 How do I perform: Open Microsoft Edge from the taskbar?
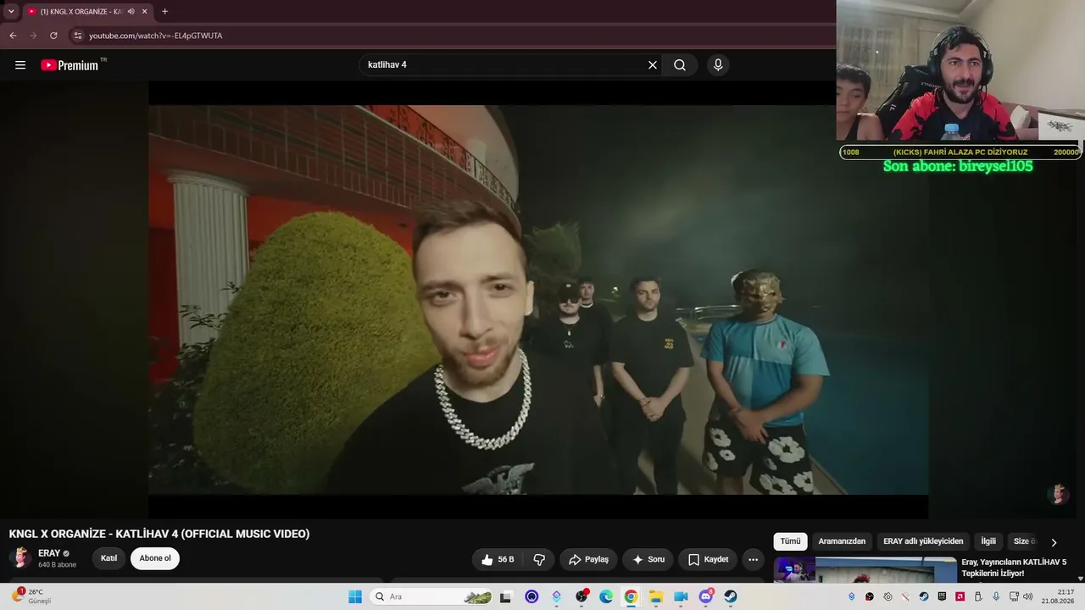pos(606,596)
